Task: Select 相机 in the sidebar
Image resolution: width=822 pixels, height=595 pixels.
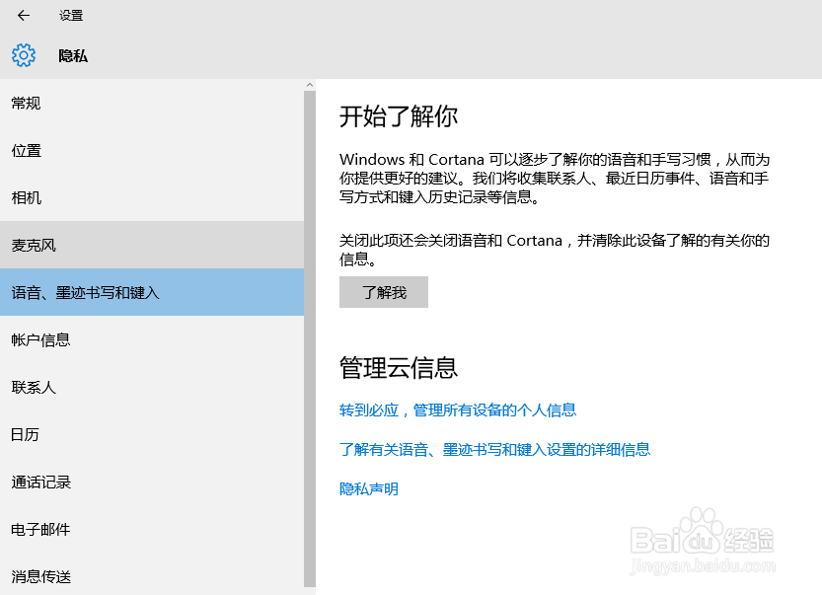Action: pos(152,197)
